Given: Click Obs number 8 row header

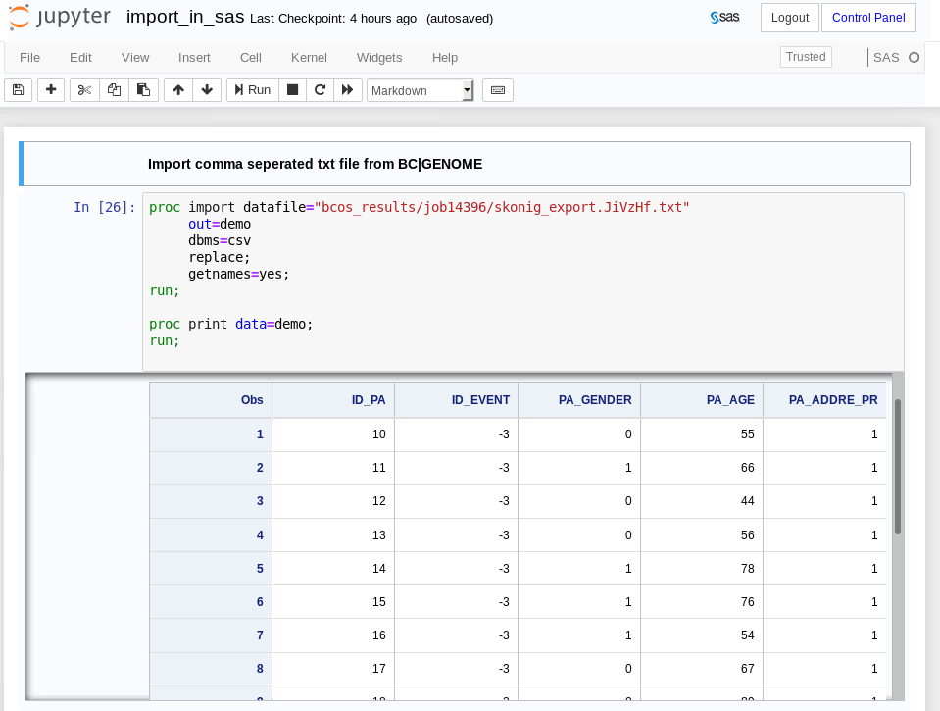Looking at the screenshot, I should tap(211, 669).
